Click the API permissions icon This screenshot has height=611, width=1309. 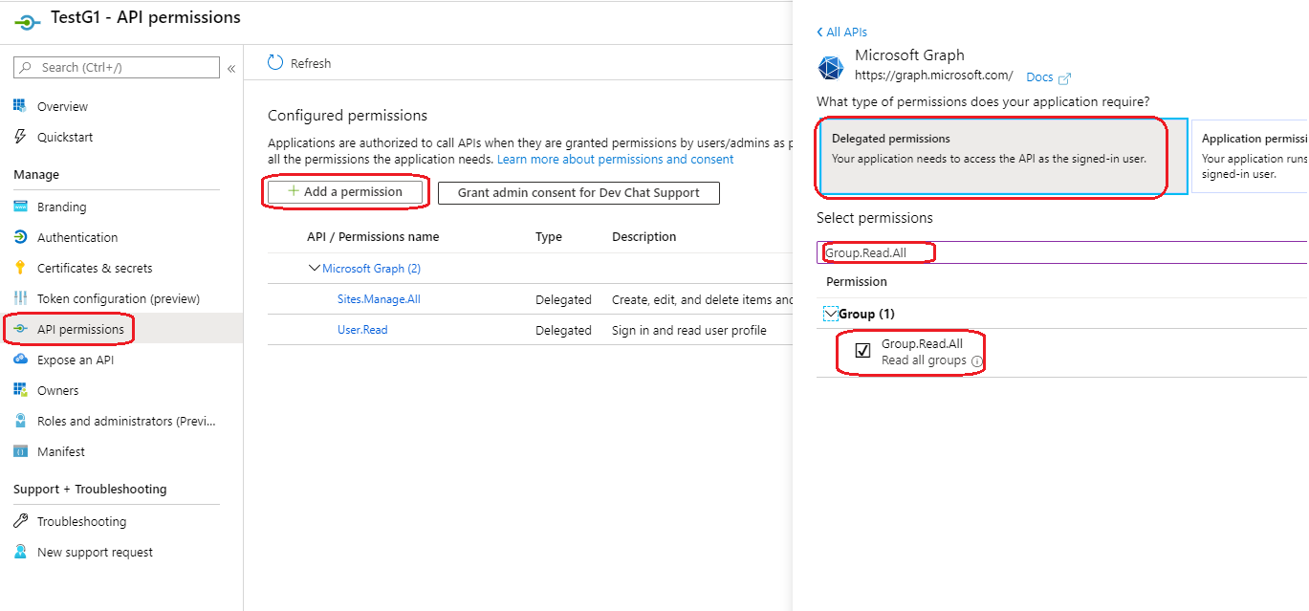[20, 329]
